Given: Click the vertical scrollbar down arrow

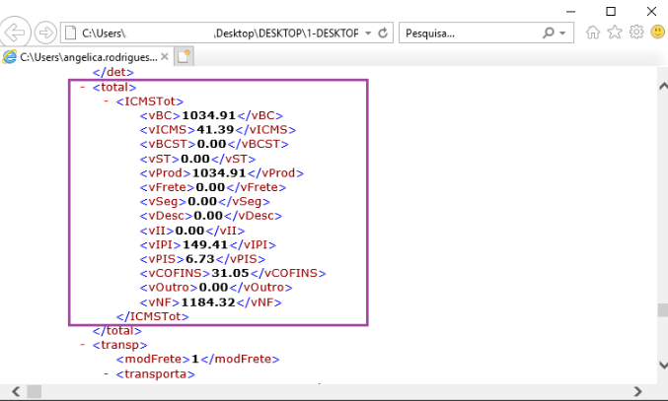Looking at the screenshot, I should click(662, 366).
